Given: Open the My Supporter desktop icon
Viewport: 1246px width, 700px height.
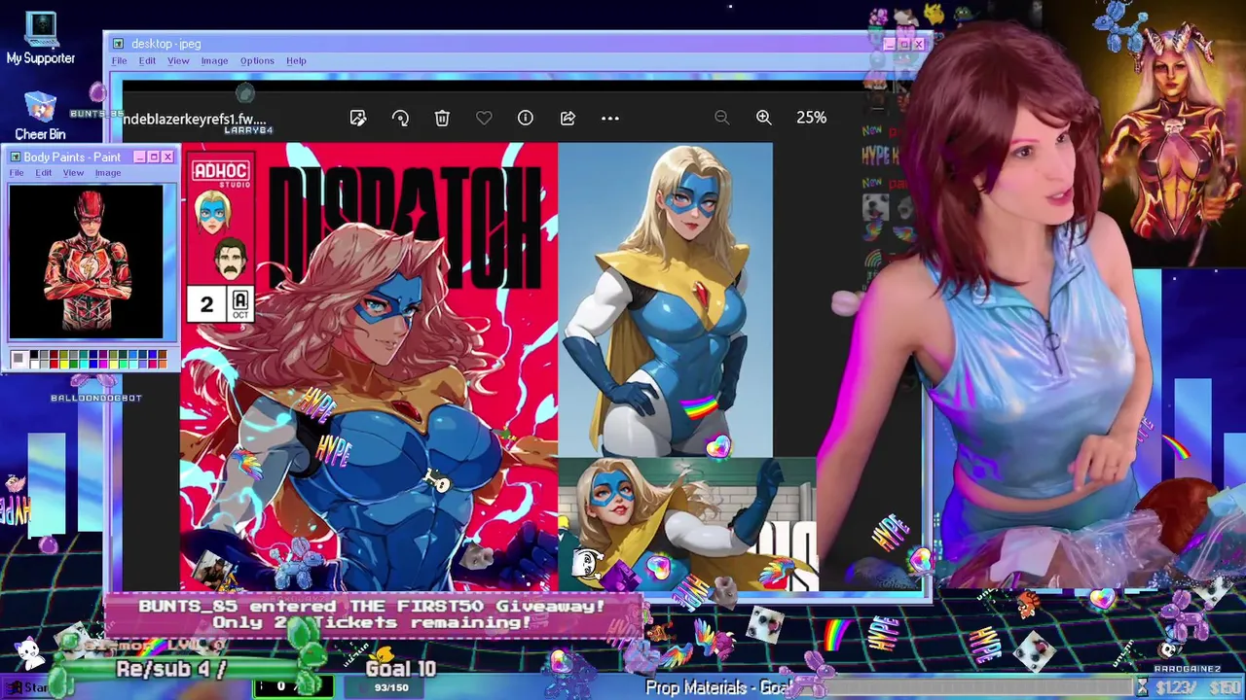Looking at the screenshot, I should pyautogui.click(x=40, y=38).
